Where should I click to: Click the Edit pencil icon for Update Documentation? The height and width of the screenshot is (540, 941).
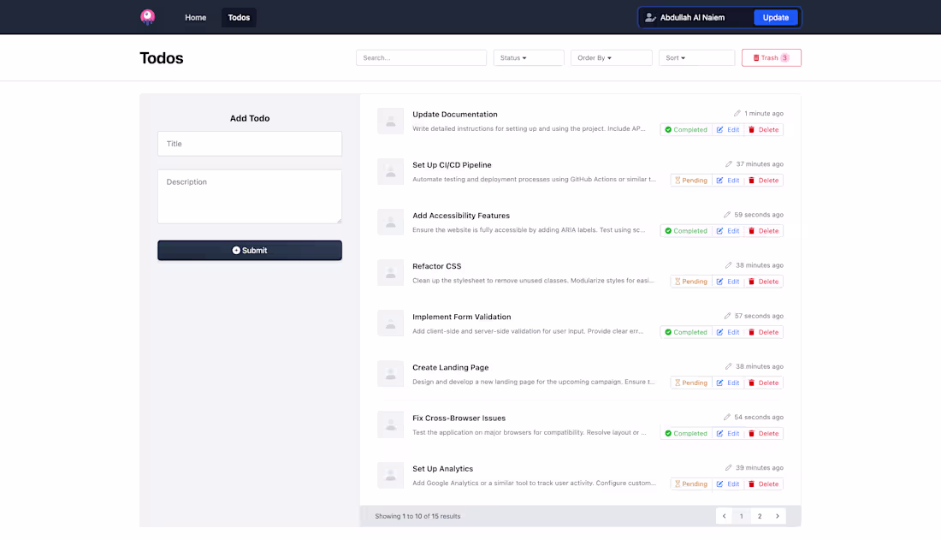(x=719, y=129)
